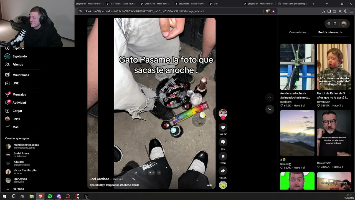Viewport: 355px width, 200px height.
Task: Share the post using the arrow icon
Action: (x=223, y=171)
